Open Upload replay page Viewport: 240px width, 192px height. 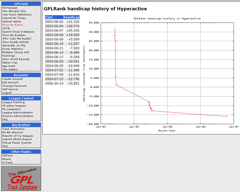pos(12,22)
